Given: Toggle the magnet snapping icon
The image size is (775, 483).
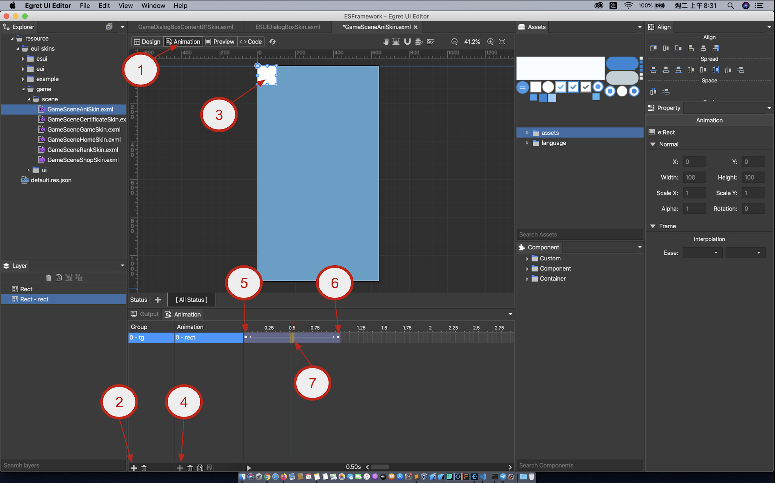Looking at the screenshot, I should [x=407, y=42].
